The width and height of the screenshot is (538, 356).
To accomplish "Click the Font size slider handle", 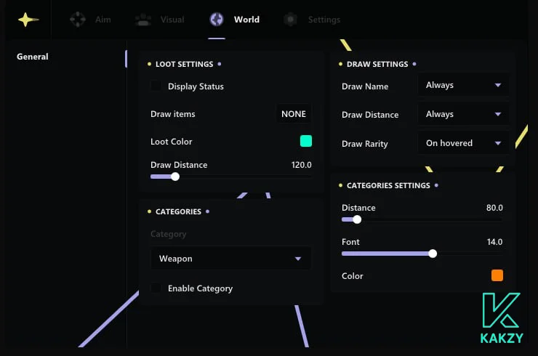I will (x=433, y=254).
